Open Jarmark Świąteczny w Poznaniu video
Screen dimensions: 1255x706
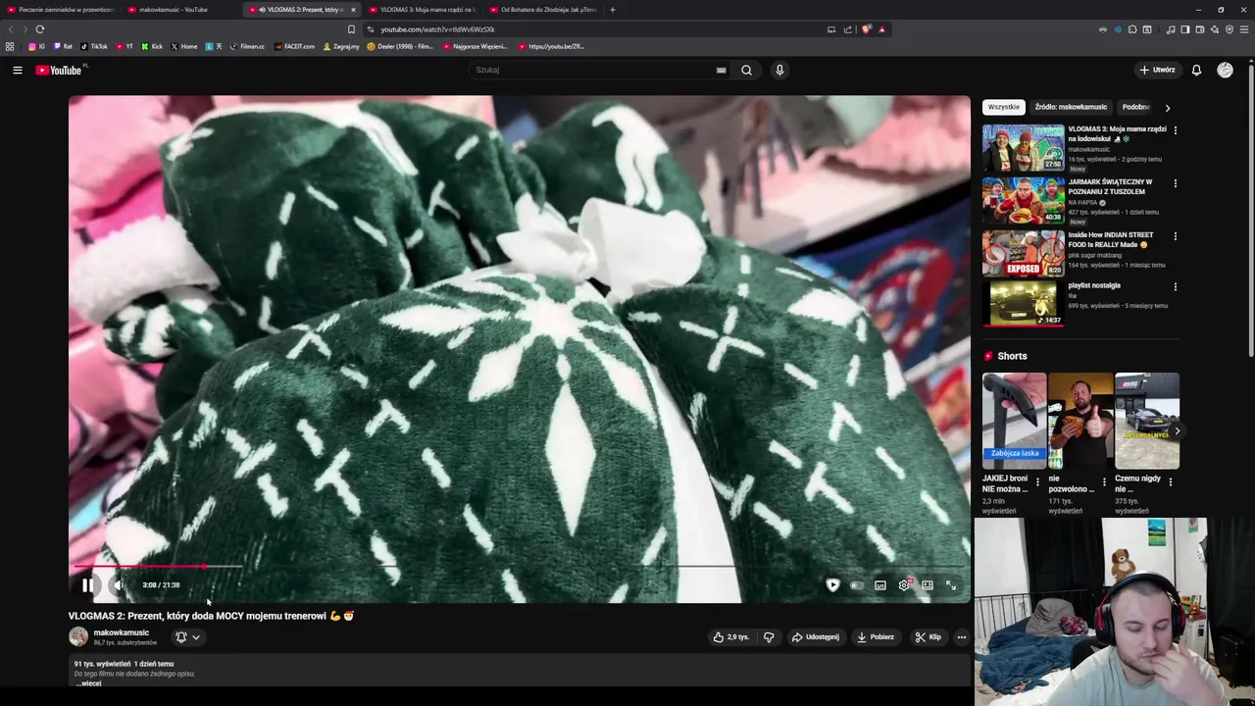[1023, 200]
